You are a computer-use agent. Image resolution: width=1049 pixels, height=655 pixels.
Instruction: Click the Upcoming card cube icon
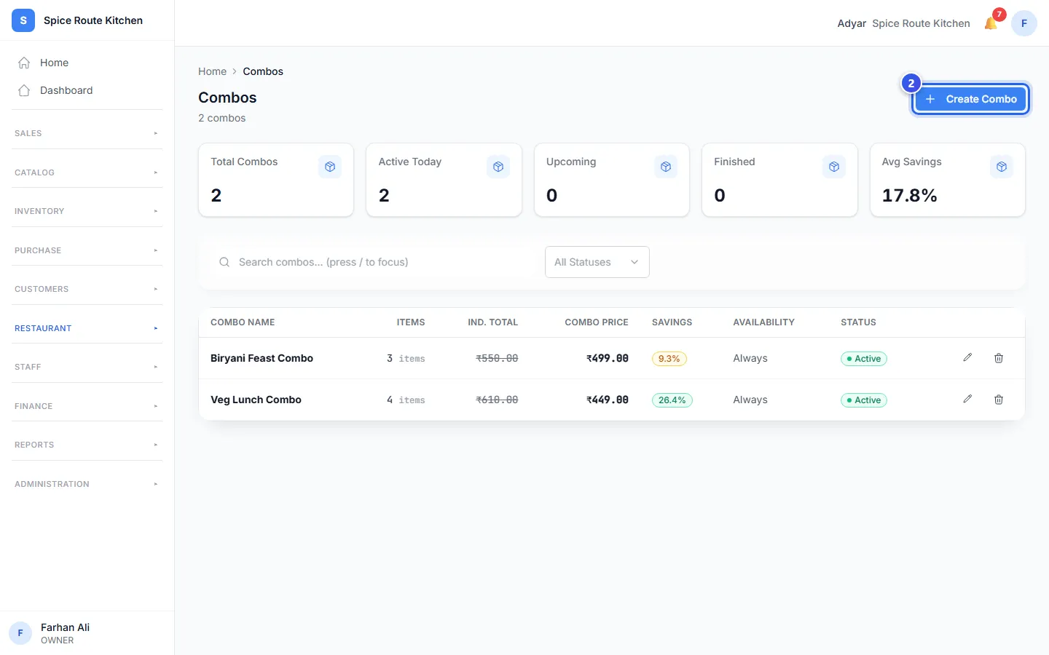[666, 167]
